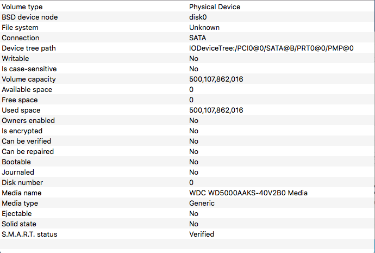Select the Available space row

187,89
